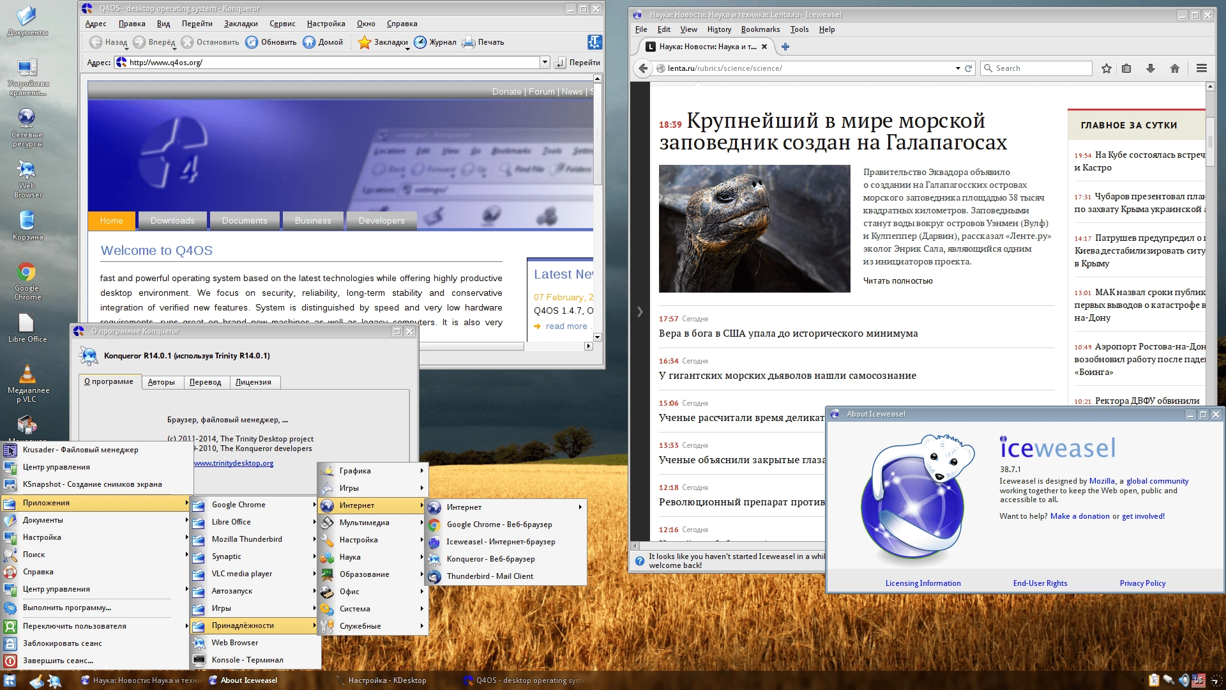Click Licensing Information link in About Iceweasel

click(x=923, y=583)
